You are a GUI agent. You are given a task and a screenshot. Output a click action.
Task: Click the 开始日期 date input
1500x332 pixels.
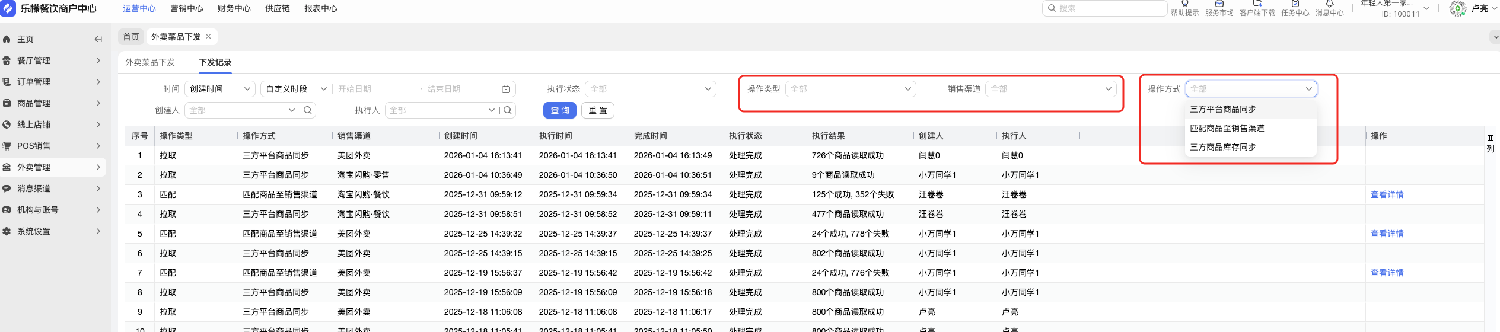click(x=374, y=89)
